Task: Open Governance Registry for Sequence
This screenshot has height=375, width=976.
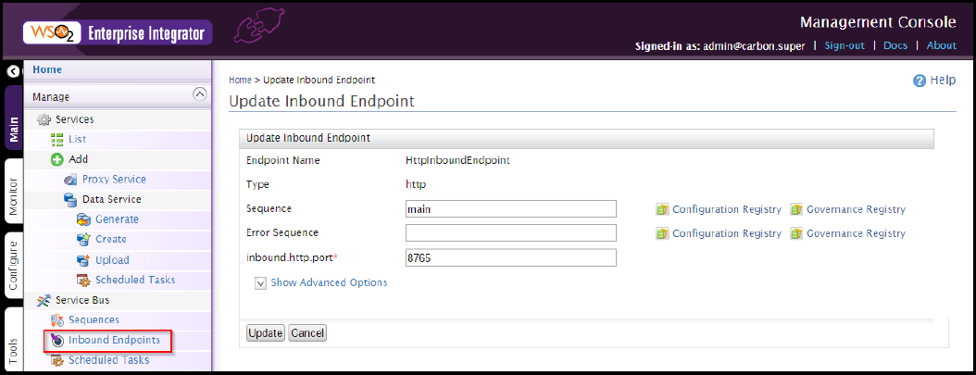Action: coord(856,209)
